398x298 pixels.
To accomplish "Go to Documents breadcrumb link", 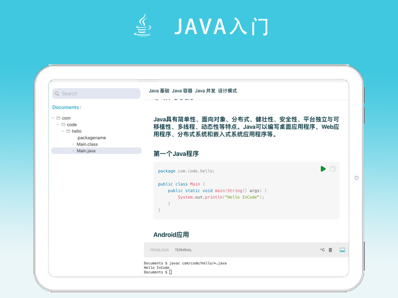I will (x=65, y=107).
